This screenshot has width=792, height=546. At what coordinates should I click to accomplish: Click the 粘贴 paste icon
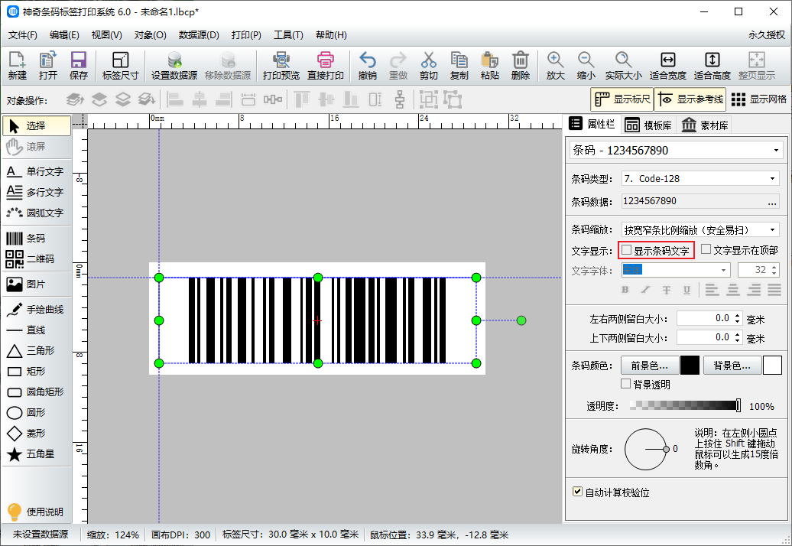point(489,66)
